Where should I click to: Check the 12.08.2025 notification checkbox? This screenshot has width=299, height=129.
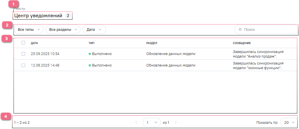(x=23, y=65)
